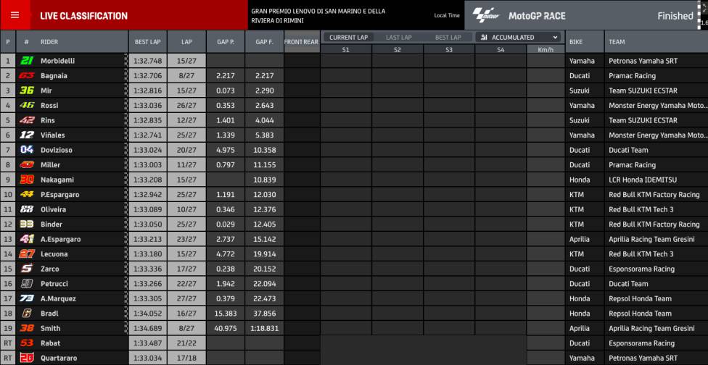Click A.Marquez's number 73 badge

coord(27,298)
